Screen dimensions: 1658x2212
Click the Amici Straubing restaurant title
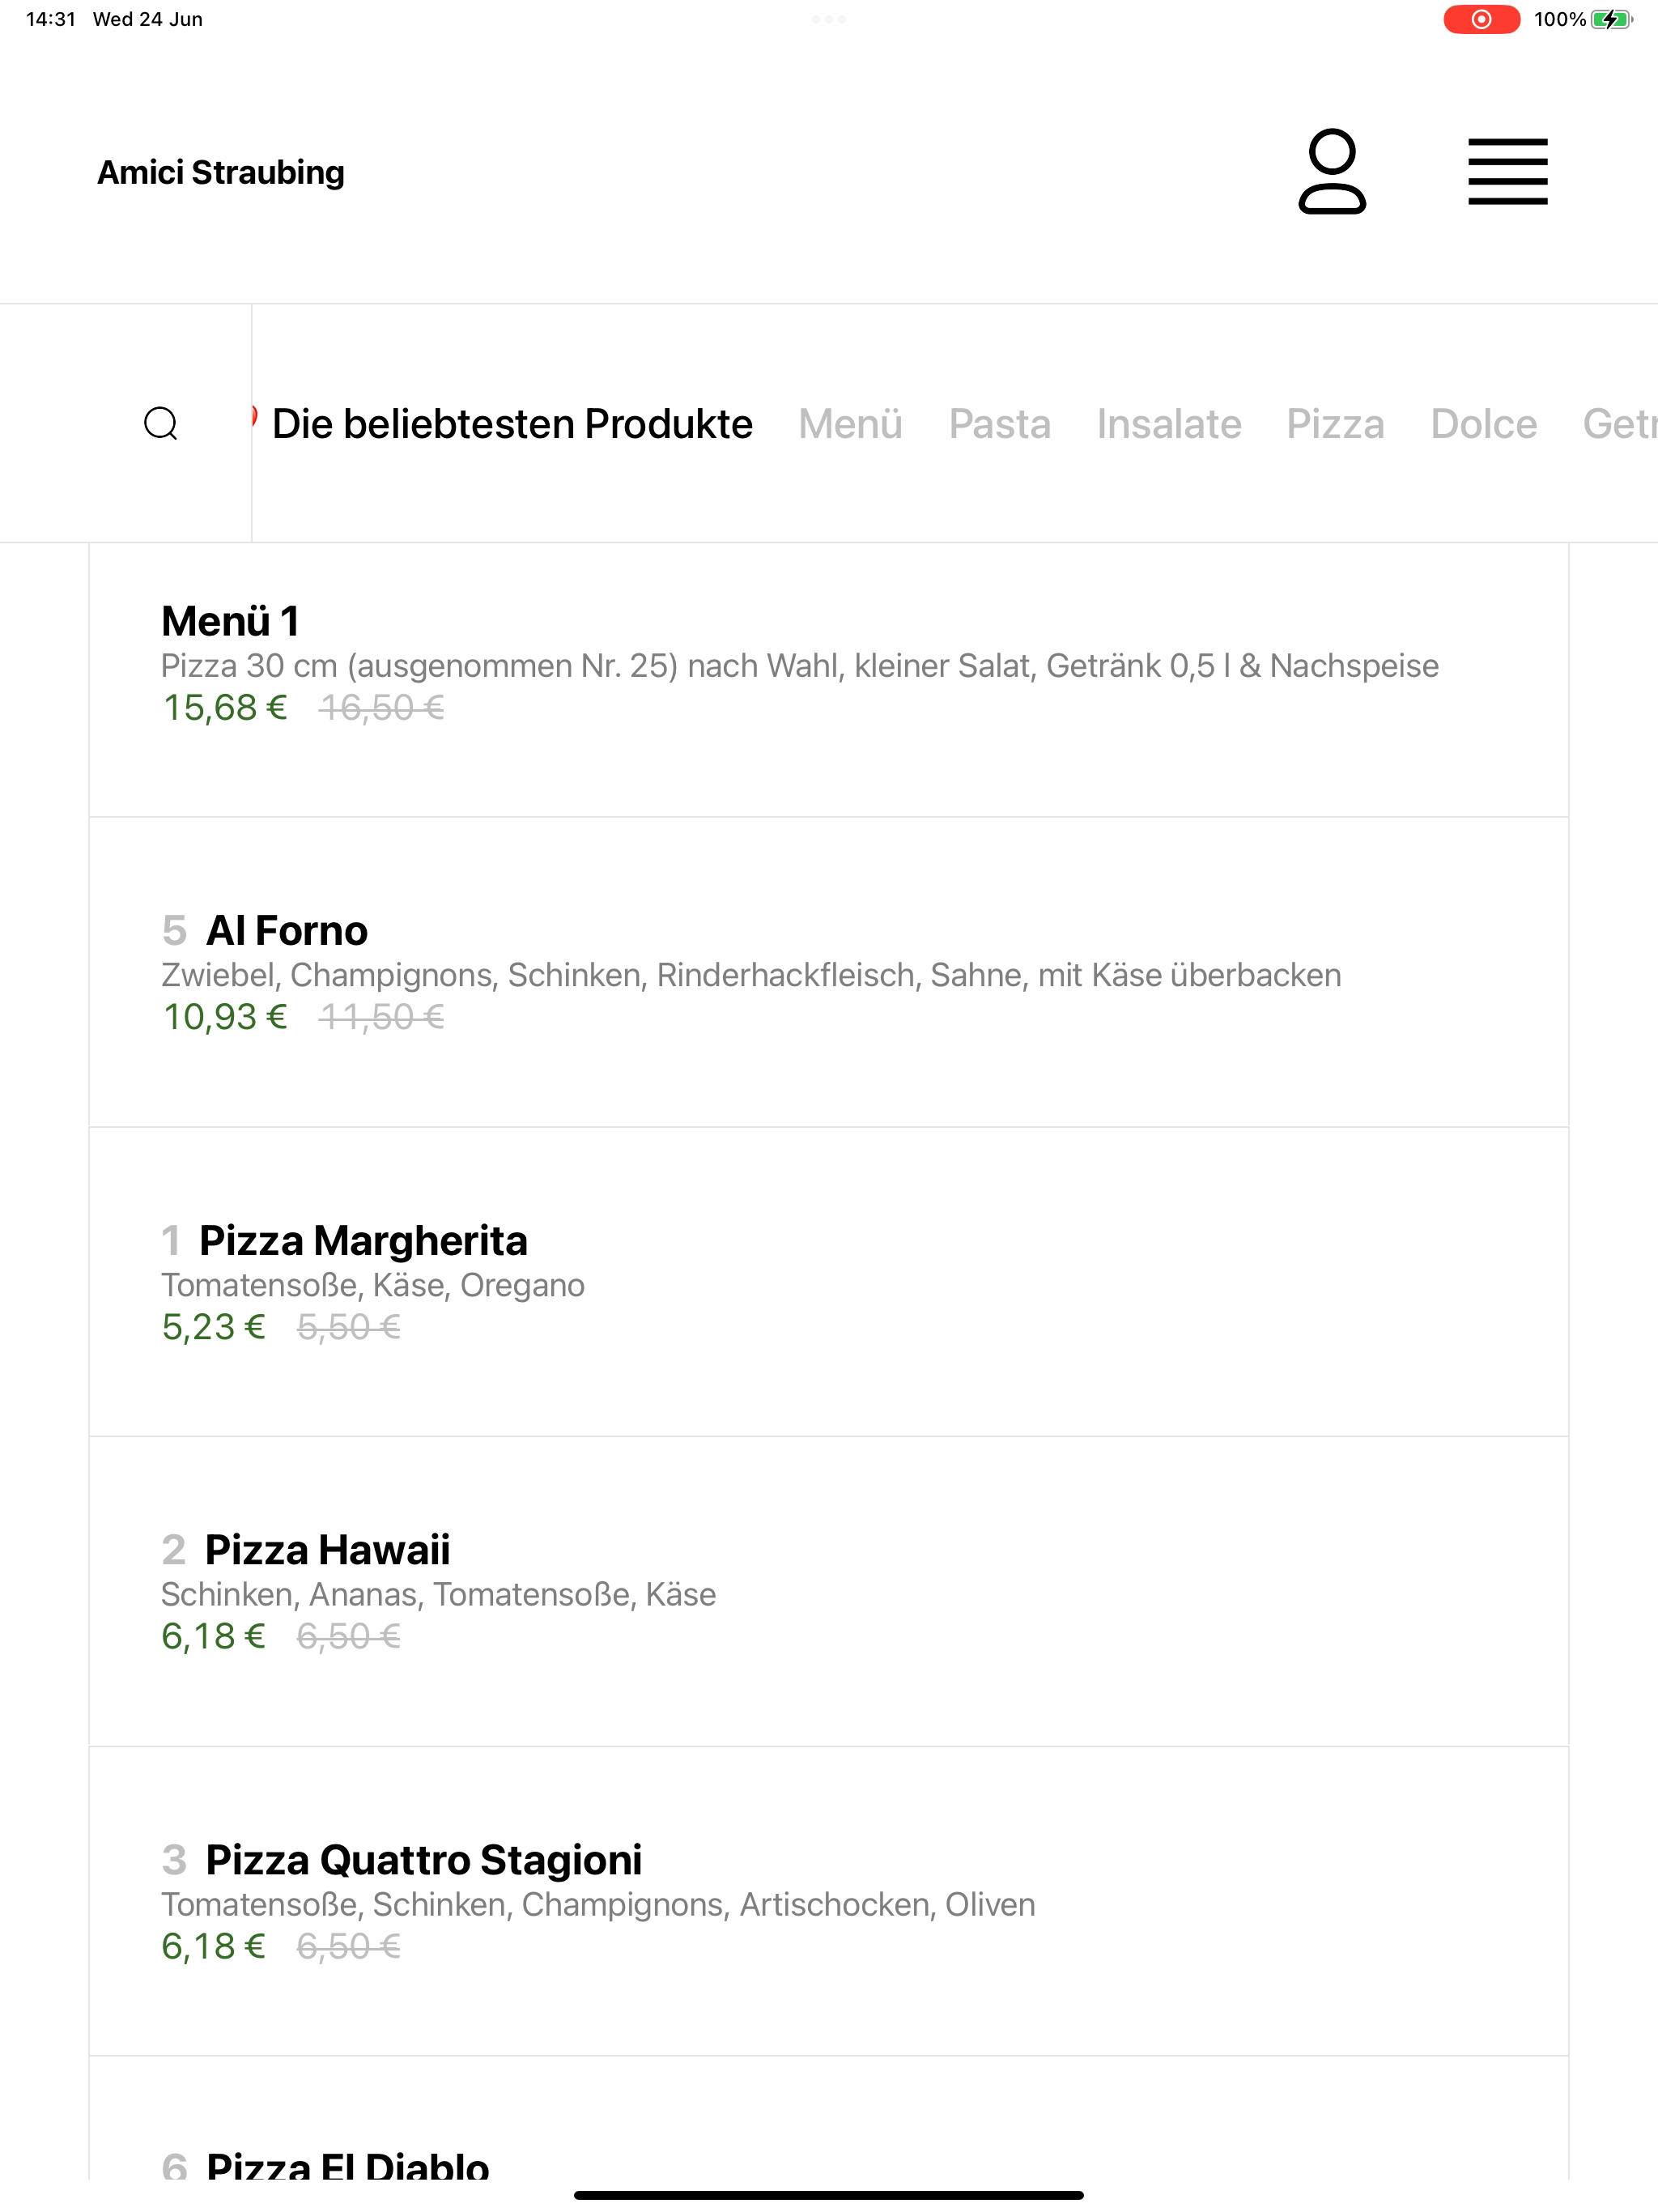[221, 172]
